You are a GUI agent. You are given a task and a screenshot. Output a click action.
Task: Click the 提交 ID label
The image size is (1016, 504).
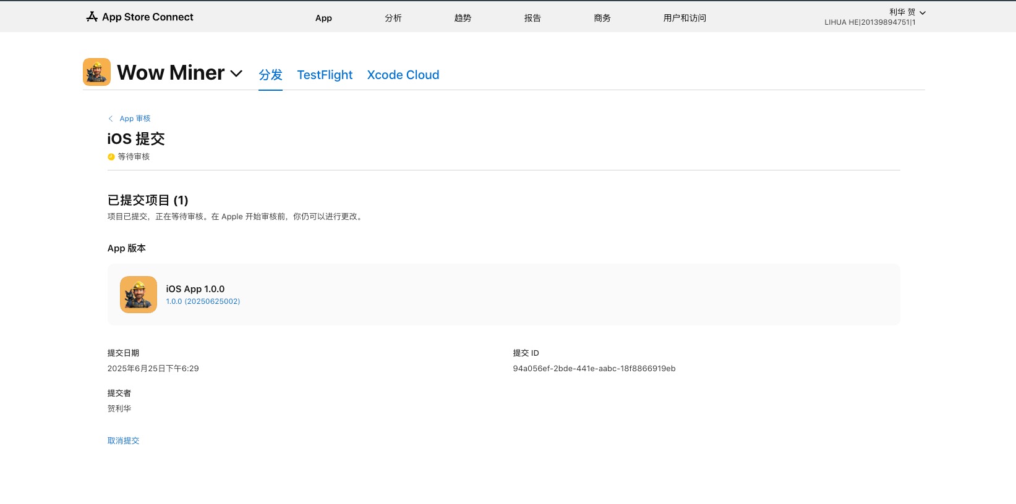coord(526,353)
